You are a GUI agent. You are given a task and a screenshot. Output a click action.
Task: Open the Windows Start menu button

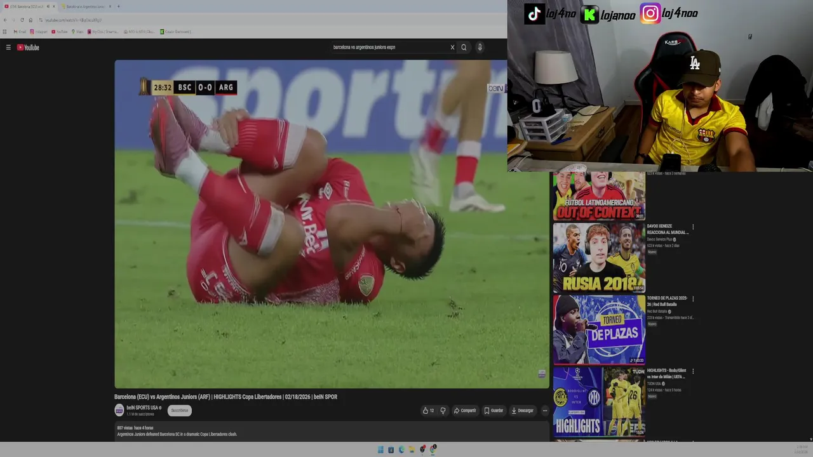[x=380, y=449]
